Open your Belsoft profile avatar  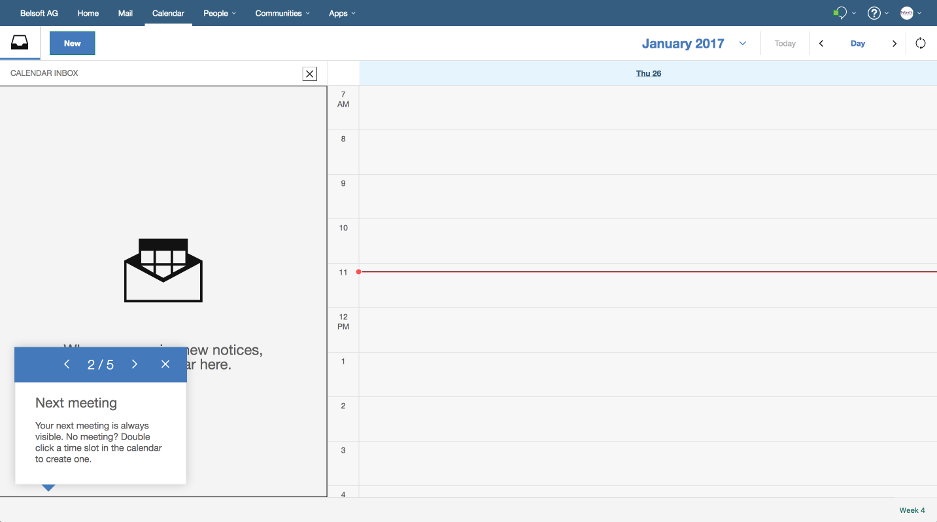[908, 12]
